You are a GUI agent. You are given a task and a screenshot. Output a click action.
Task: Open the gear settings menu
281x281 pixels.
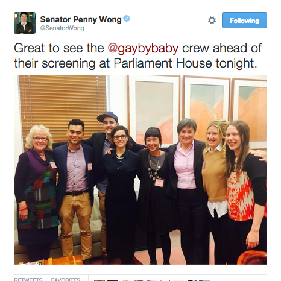(212, 21)
